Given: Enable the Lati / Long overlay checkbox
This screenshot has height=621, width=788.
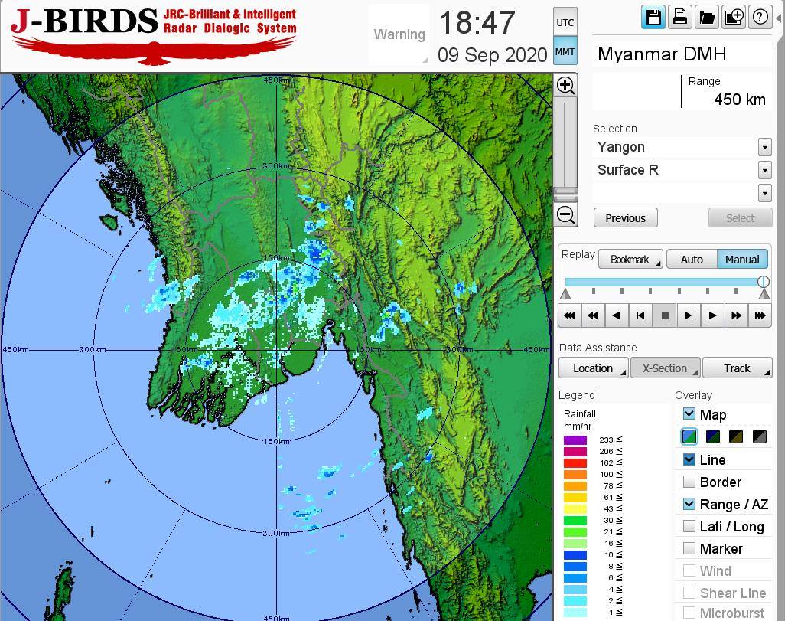Looking at the screenshot, I should 689,526.
